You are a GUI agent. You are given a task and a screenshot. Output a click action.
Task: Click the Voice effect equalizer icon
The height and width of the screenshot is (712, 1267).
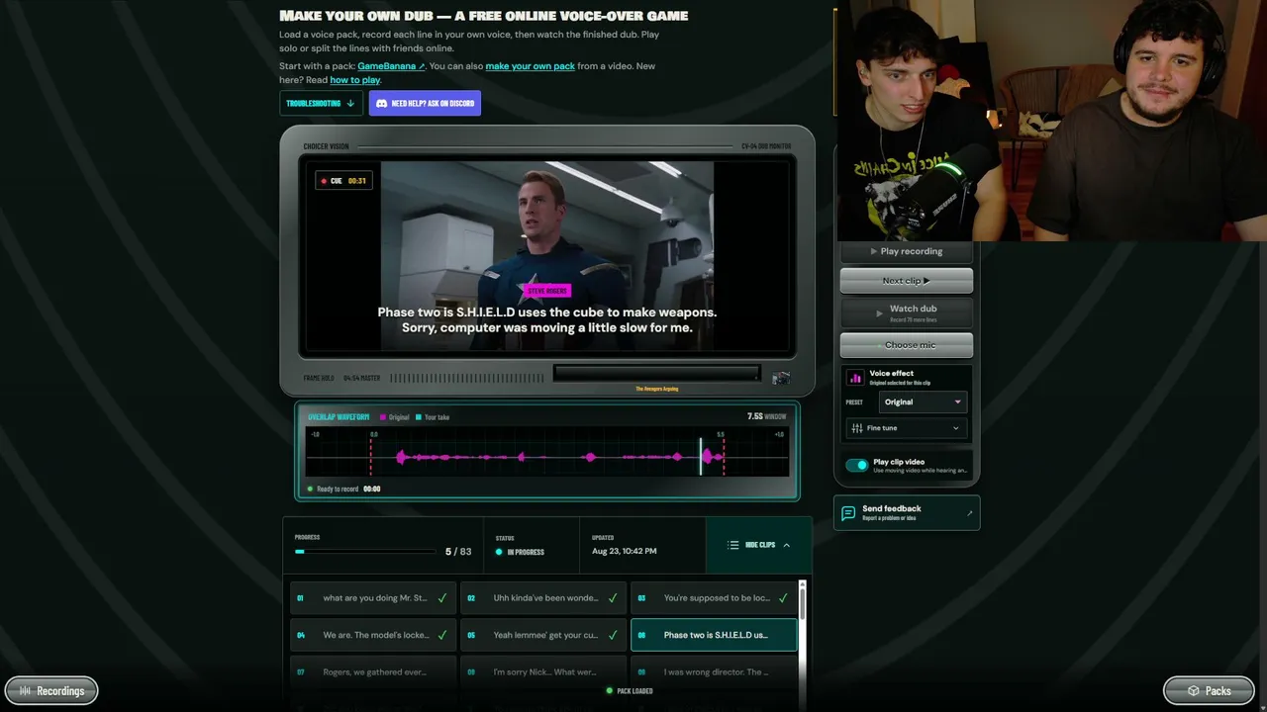coord(855,378)
